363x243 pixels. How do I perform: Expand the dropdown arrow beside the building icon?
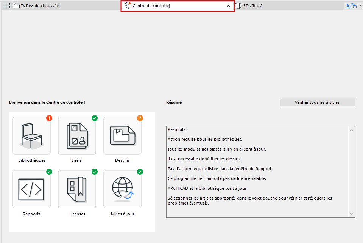360,6
